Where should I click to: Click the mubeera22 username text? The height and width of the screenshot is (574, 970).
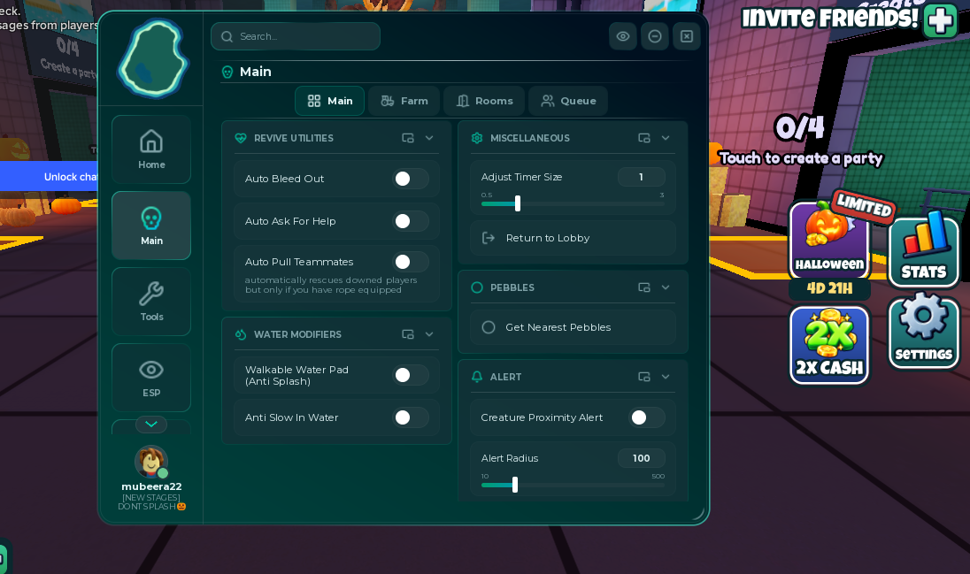coord(151,486)
